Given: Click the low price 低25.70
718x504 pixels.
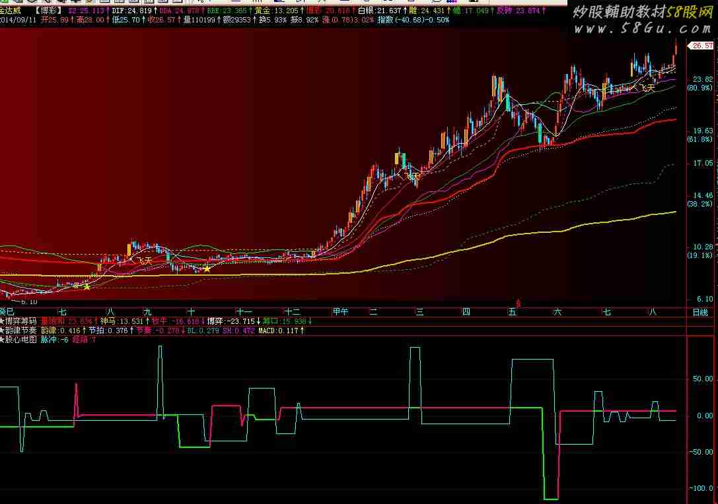Looking at the screenshot, I should (x=126, y=20).
